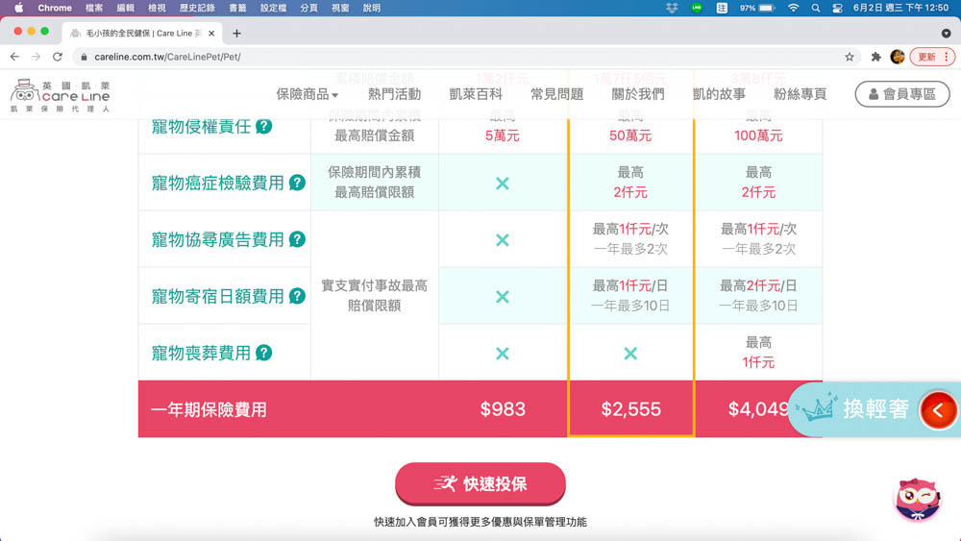Open the 會員專區 button

tap(902, 94)
